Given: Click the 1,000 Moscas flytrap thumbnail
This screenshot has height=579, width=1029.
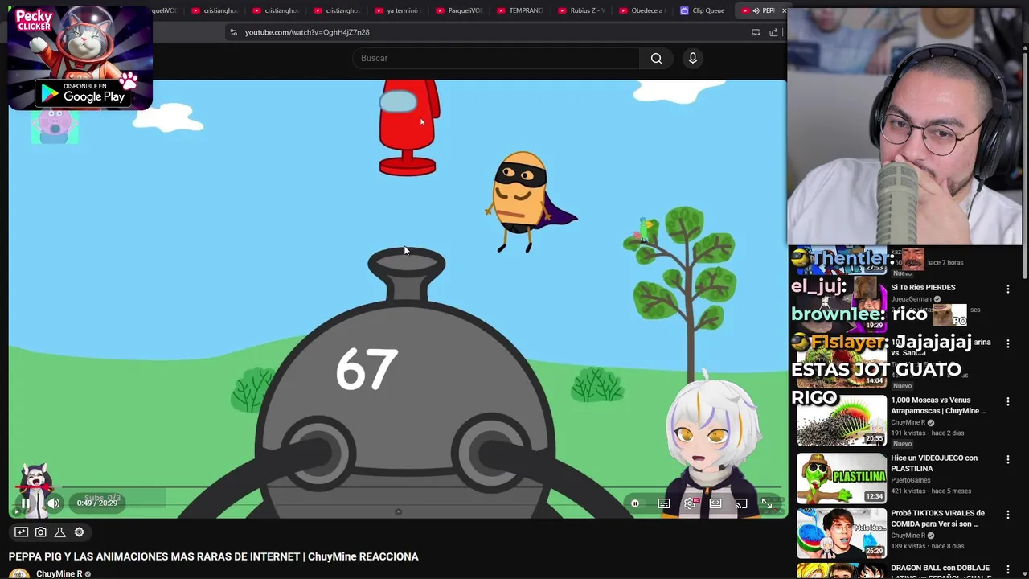Looking at the screenshot, I should point(842,420).
